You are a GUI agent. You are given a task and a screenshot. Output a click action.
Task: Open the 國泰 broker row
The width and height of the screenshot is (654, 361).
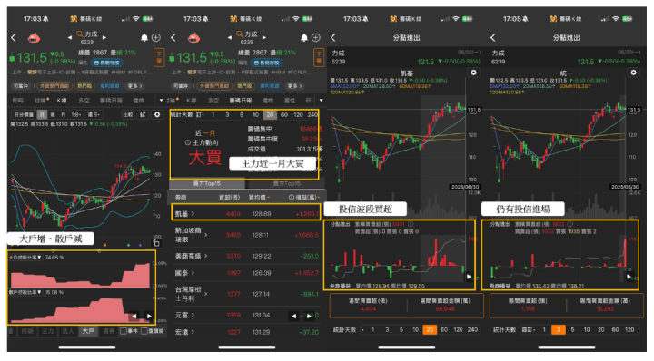click(x=246, y=273)
